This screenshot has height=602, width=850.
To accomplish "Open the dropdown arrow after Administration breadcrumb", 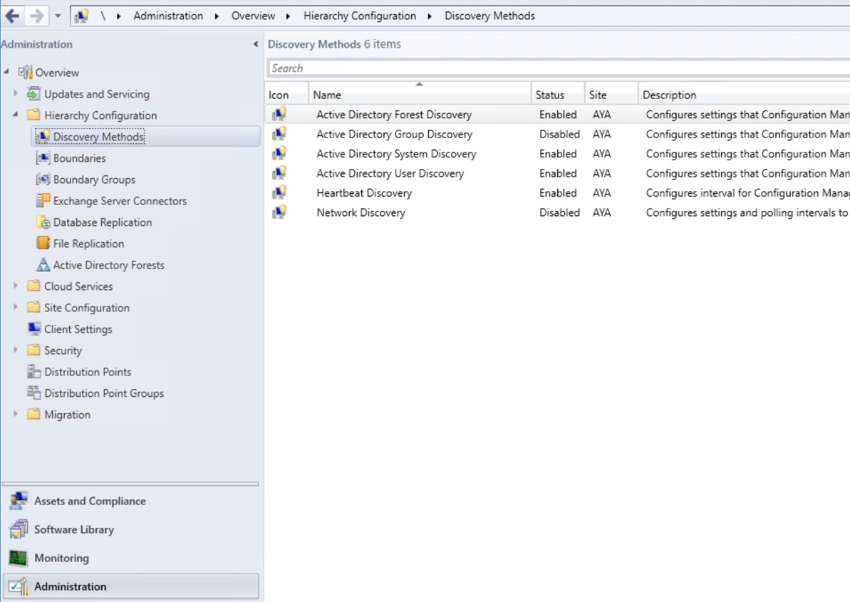I will click(x=217, y=16).
